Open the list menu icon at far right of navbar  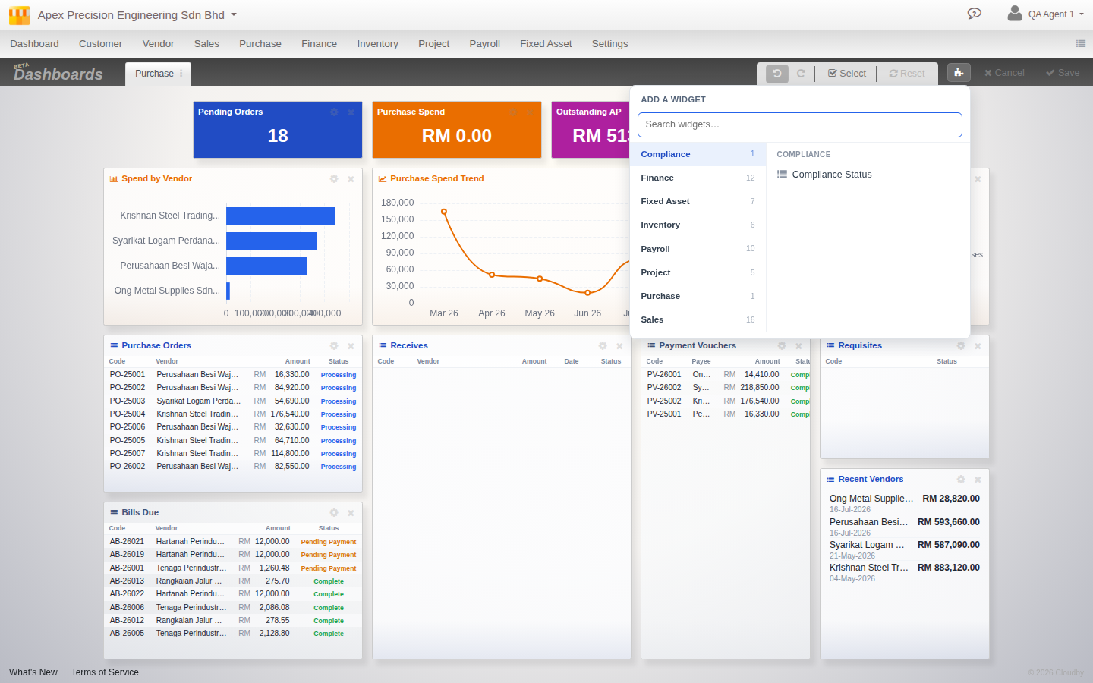pos(1081,44)
